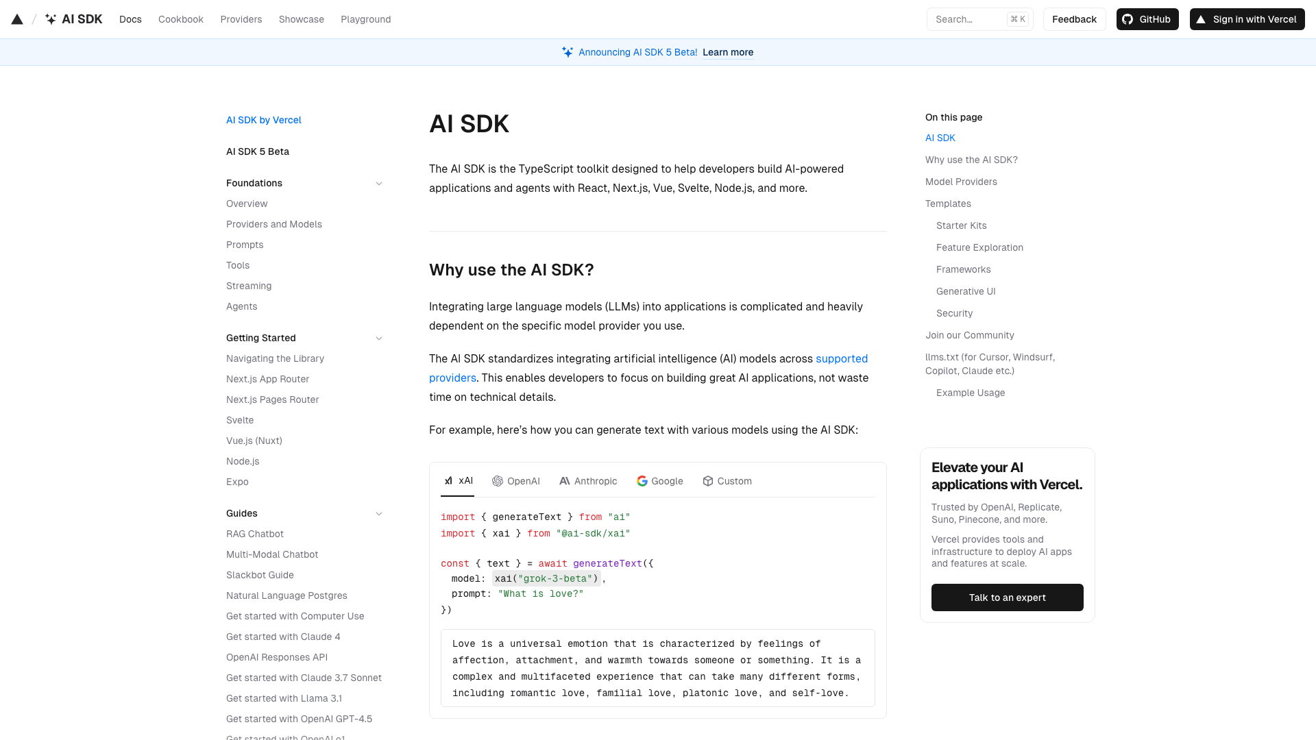
Task: Open the Streaming sidebar page
Action: (249, 286)
